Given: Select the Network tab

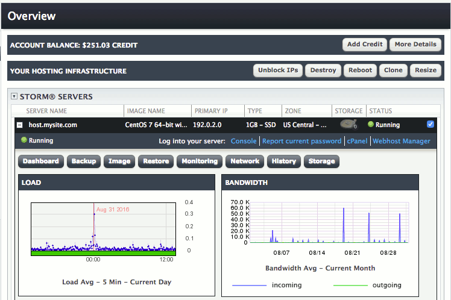Looking at the screenshot, I should click(245, 161).
